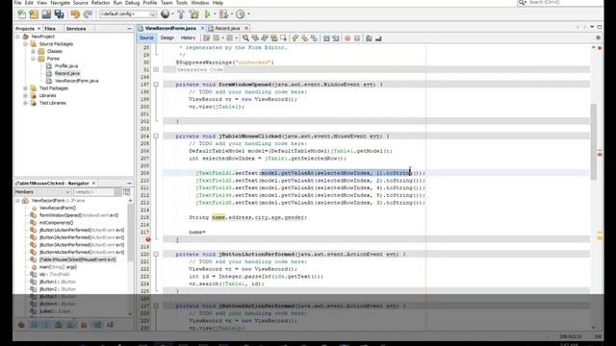Open the Refactor menu
Viewport: 616px width, 346px height.
click(x=100, y=3)
